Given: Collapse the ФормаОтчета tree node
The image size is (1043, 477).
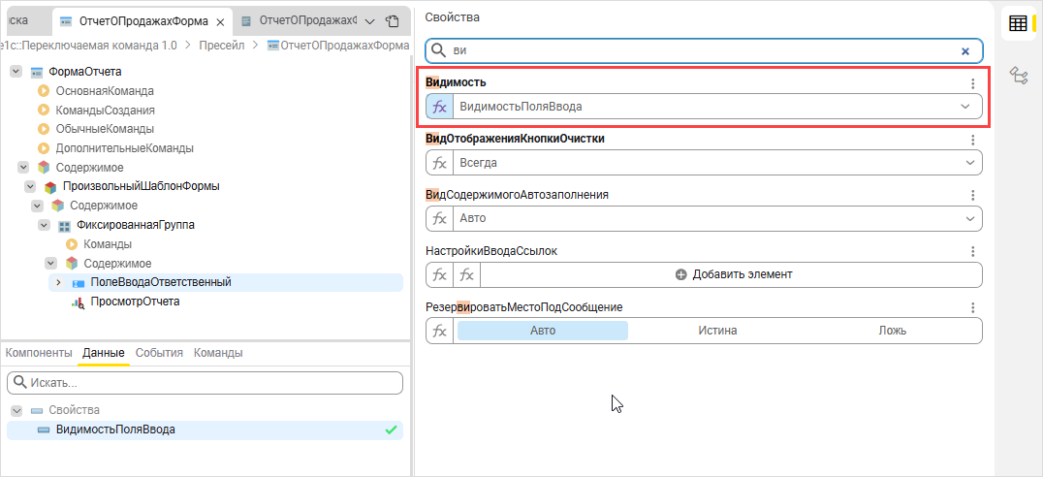Looking at the screenshot, I should pos(16,71).
